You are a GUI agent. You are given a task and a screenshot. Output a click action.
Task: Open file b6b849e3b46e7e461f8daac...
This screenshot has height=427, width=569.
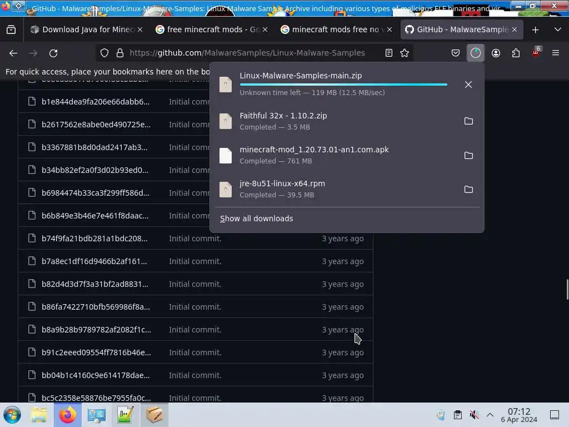[x=95, y=216]
